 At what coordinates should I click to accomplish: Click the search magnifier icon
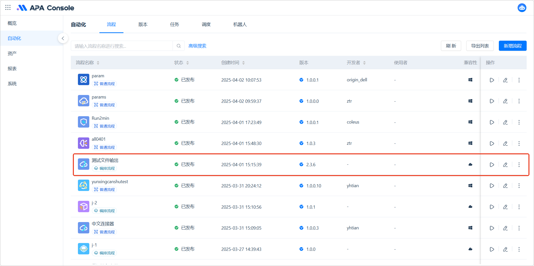179,46
